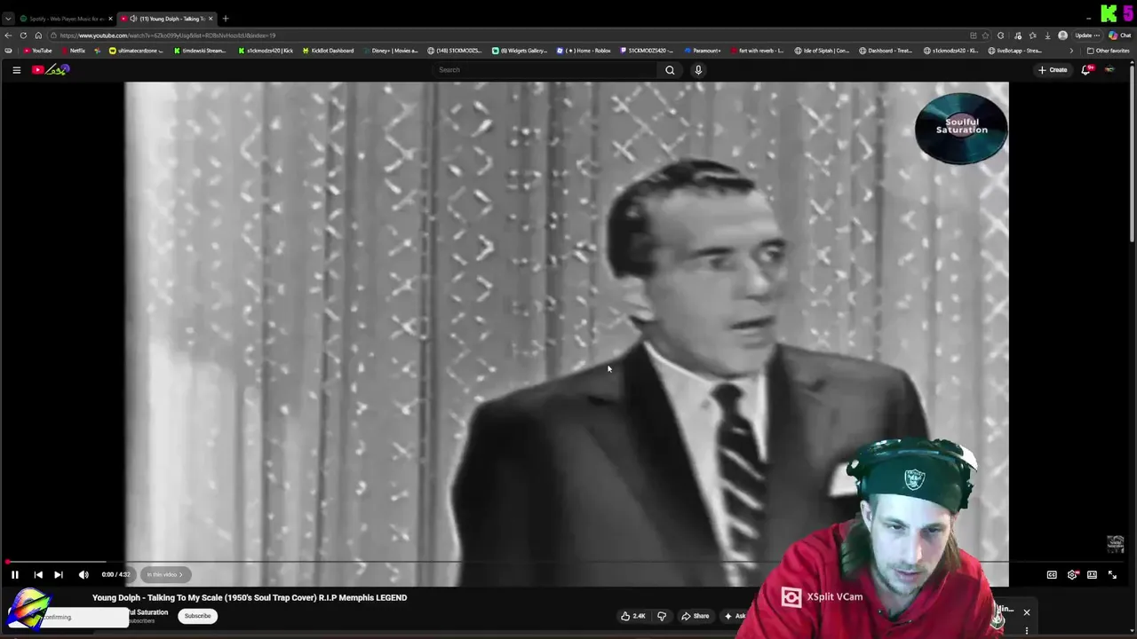This screenshot has height=639, width=1137.
Task: Close the Young Dolph YouTube tab
Action: pos(211,19)
